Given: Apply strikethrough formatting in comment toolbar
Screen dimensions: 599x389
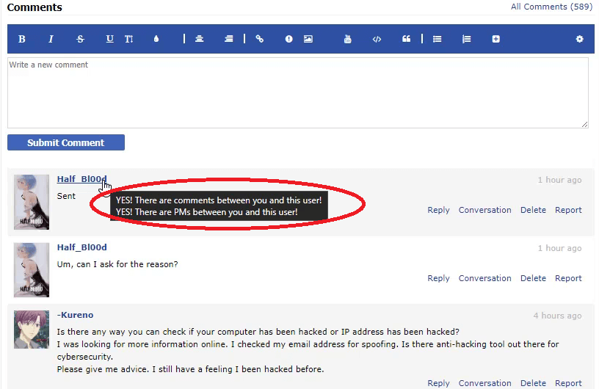Looking at the screenshot, I should point(80,39).
